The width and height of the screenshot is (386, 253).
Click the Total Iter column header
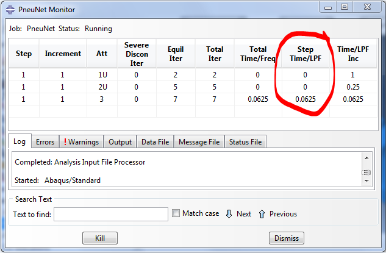215,54
